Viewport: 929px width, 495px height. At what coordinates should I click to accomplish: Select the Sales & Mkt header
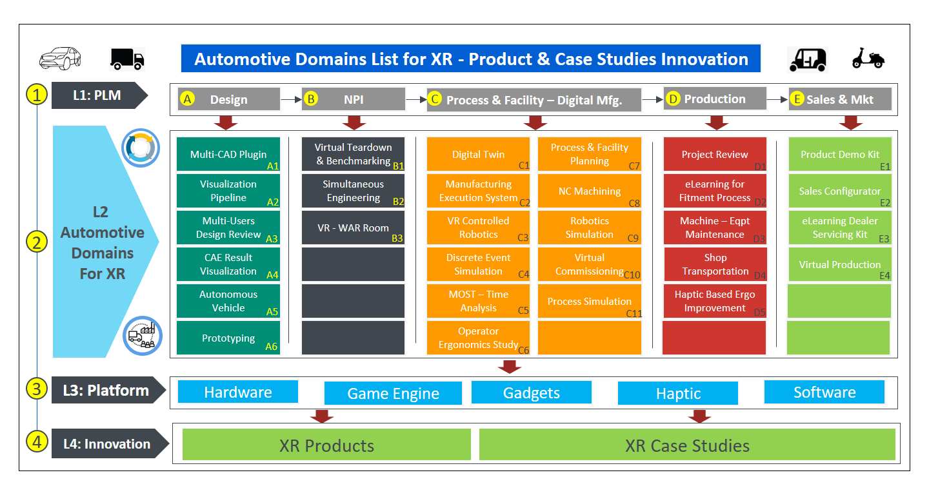tap(840, 99)
